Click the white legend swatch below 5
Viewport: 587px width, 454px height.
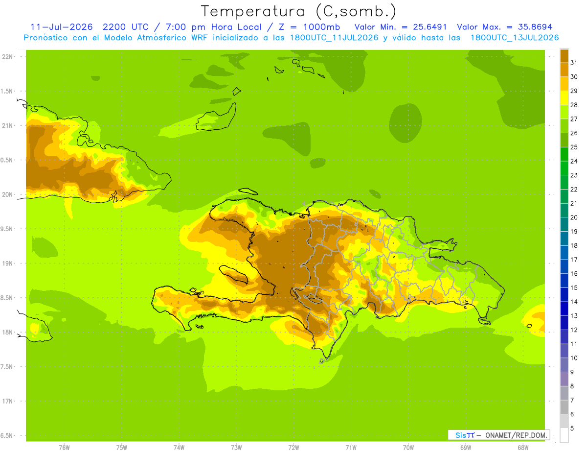pyautogui.click(x=564, y=435)
